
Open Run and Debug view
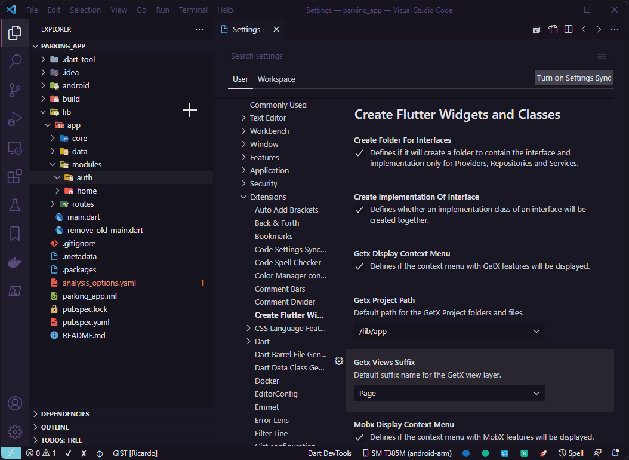coord(15,119)
